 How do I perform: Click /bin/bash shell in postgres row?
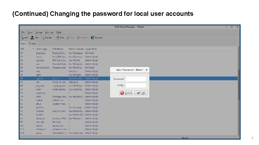click(x=90, y=53)
